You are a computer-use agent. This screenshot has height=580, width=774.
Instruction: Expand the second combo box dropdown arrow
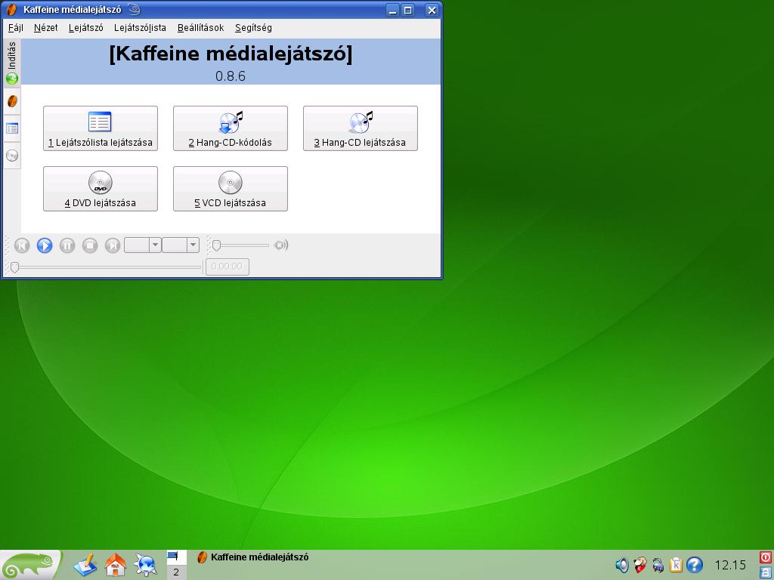click(193, 245)
